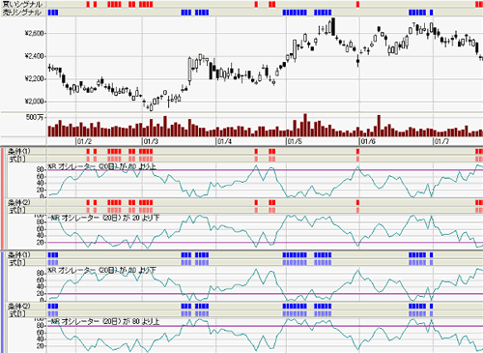
Task: Jump to the 01/4 date label
Action: coord(224,141)
